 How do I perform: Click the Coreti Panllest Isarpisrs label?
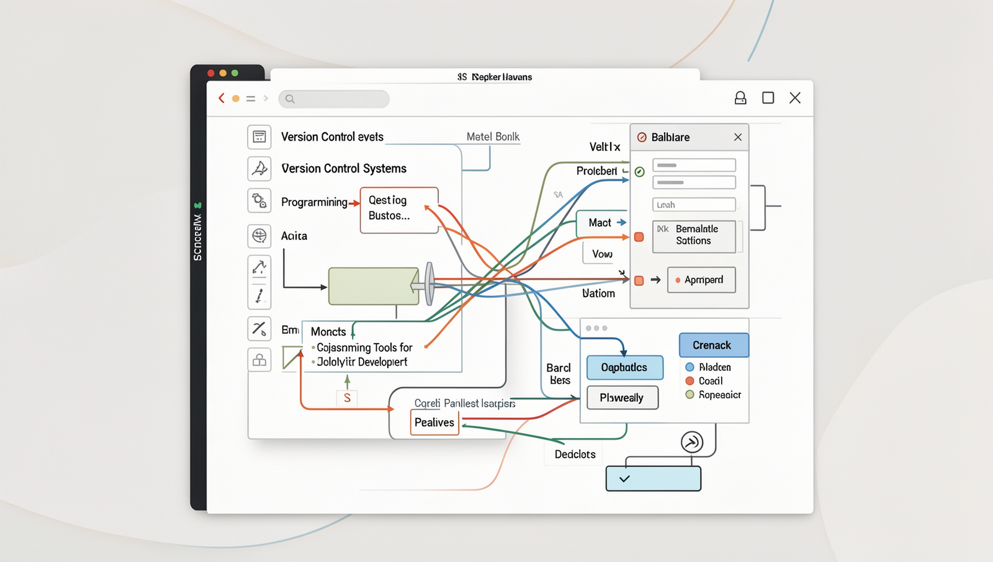click(465, 403)
